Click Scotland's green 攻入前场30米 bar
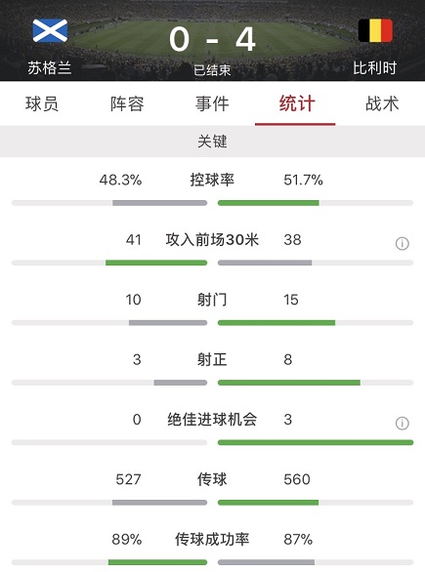Image resolution: width=425 pixels, height=572 pixels. (x=156, y=263)
